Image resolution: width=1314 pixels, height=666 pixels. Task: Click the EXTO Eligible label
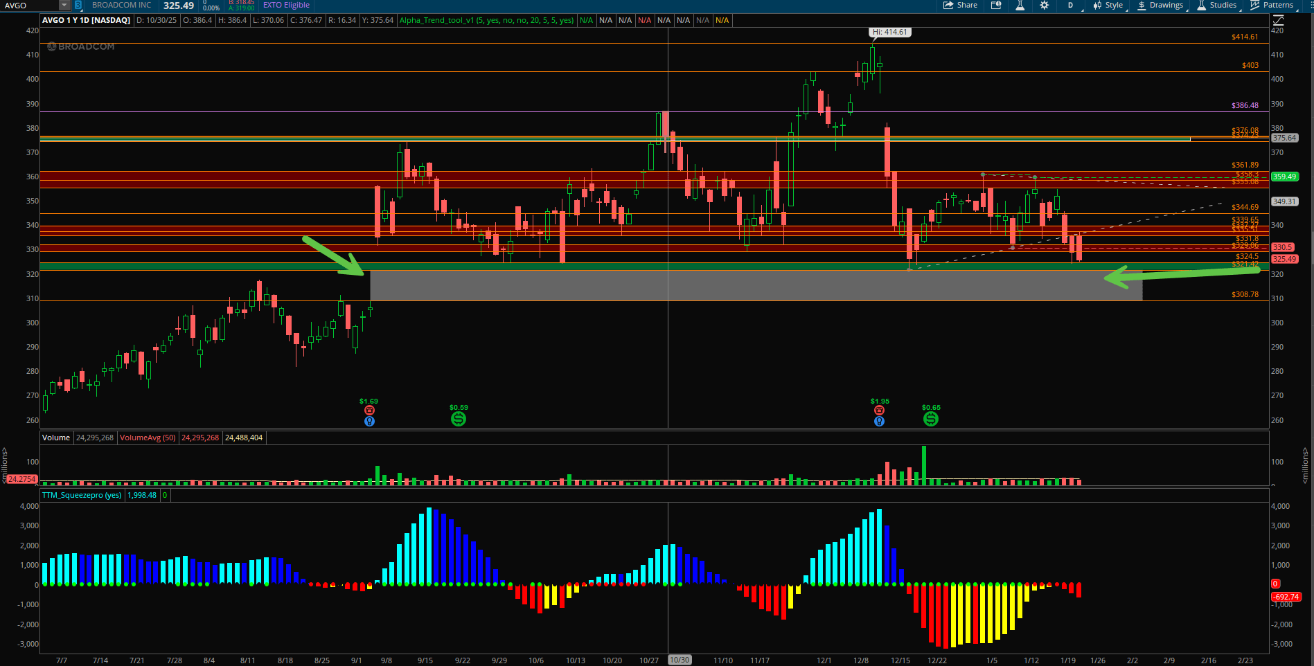coord(286,6)
